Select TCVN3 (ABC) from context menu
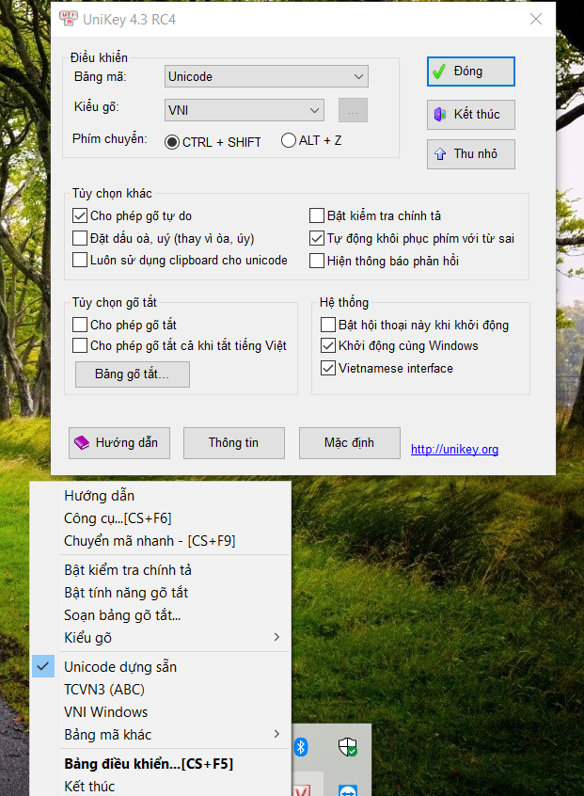This screenshot has width=584, height=796. (x=103, y=689)
